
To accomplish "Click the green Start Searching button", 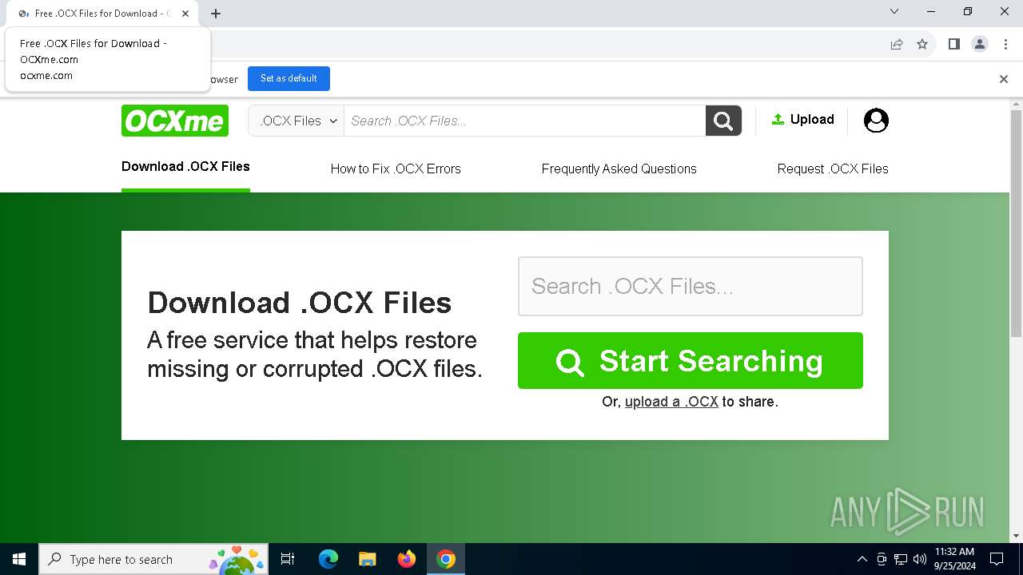I will click(691, 361).
